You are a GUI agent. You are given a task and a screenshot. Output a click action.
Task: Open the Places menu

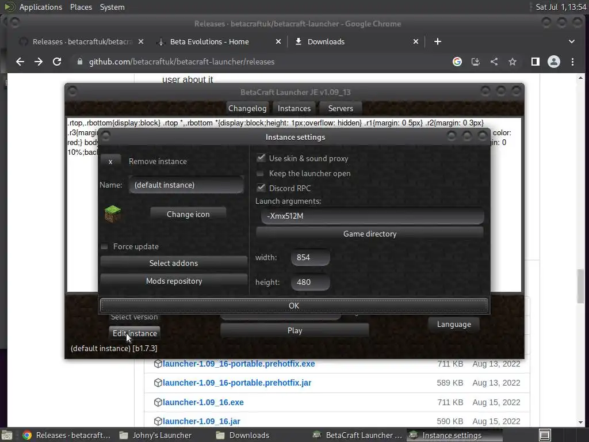(81, 7)
